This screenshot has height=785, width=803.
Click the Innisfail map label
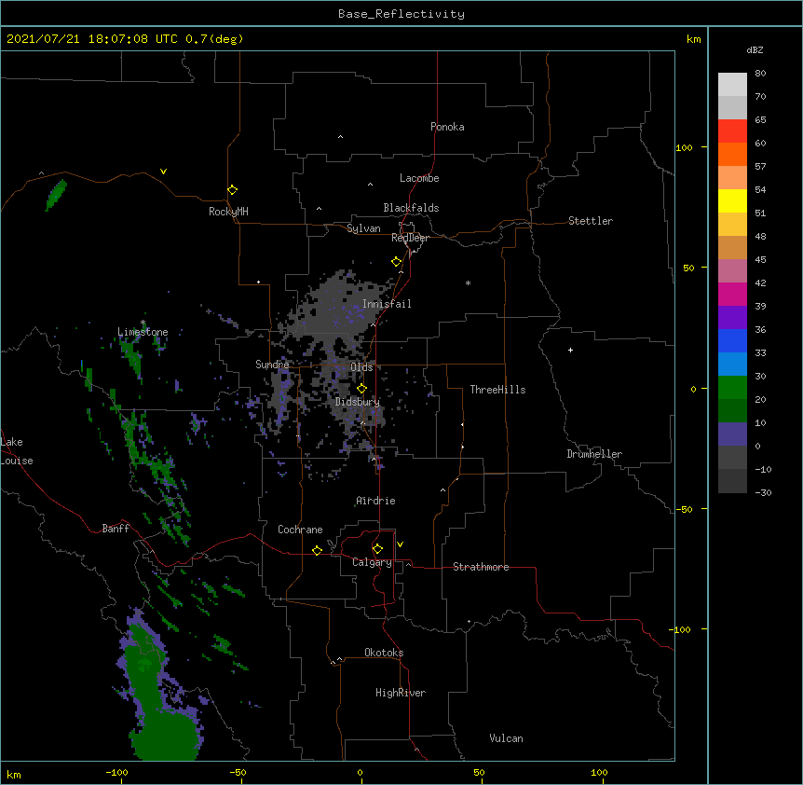[x=387, y=304]
